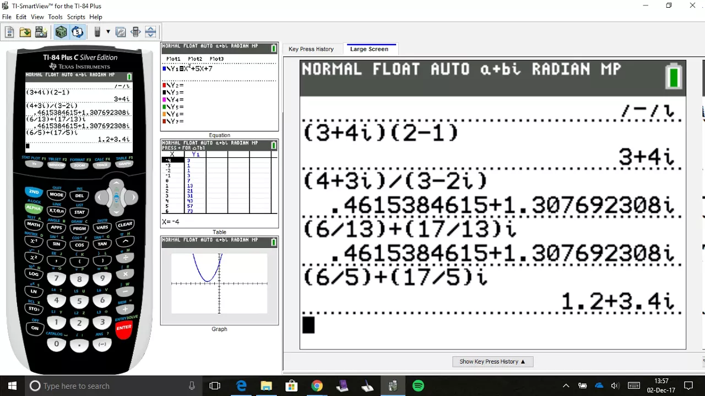This screenshot has width=705, height=396.
Task: Click the number 7 calculator key
Action: pyautogui.click(x=56, y=278)
